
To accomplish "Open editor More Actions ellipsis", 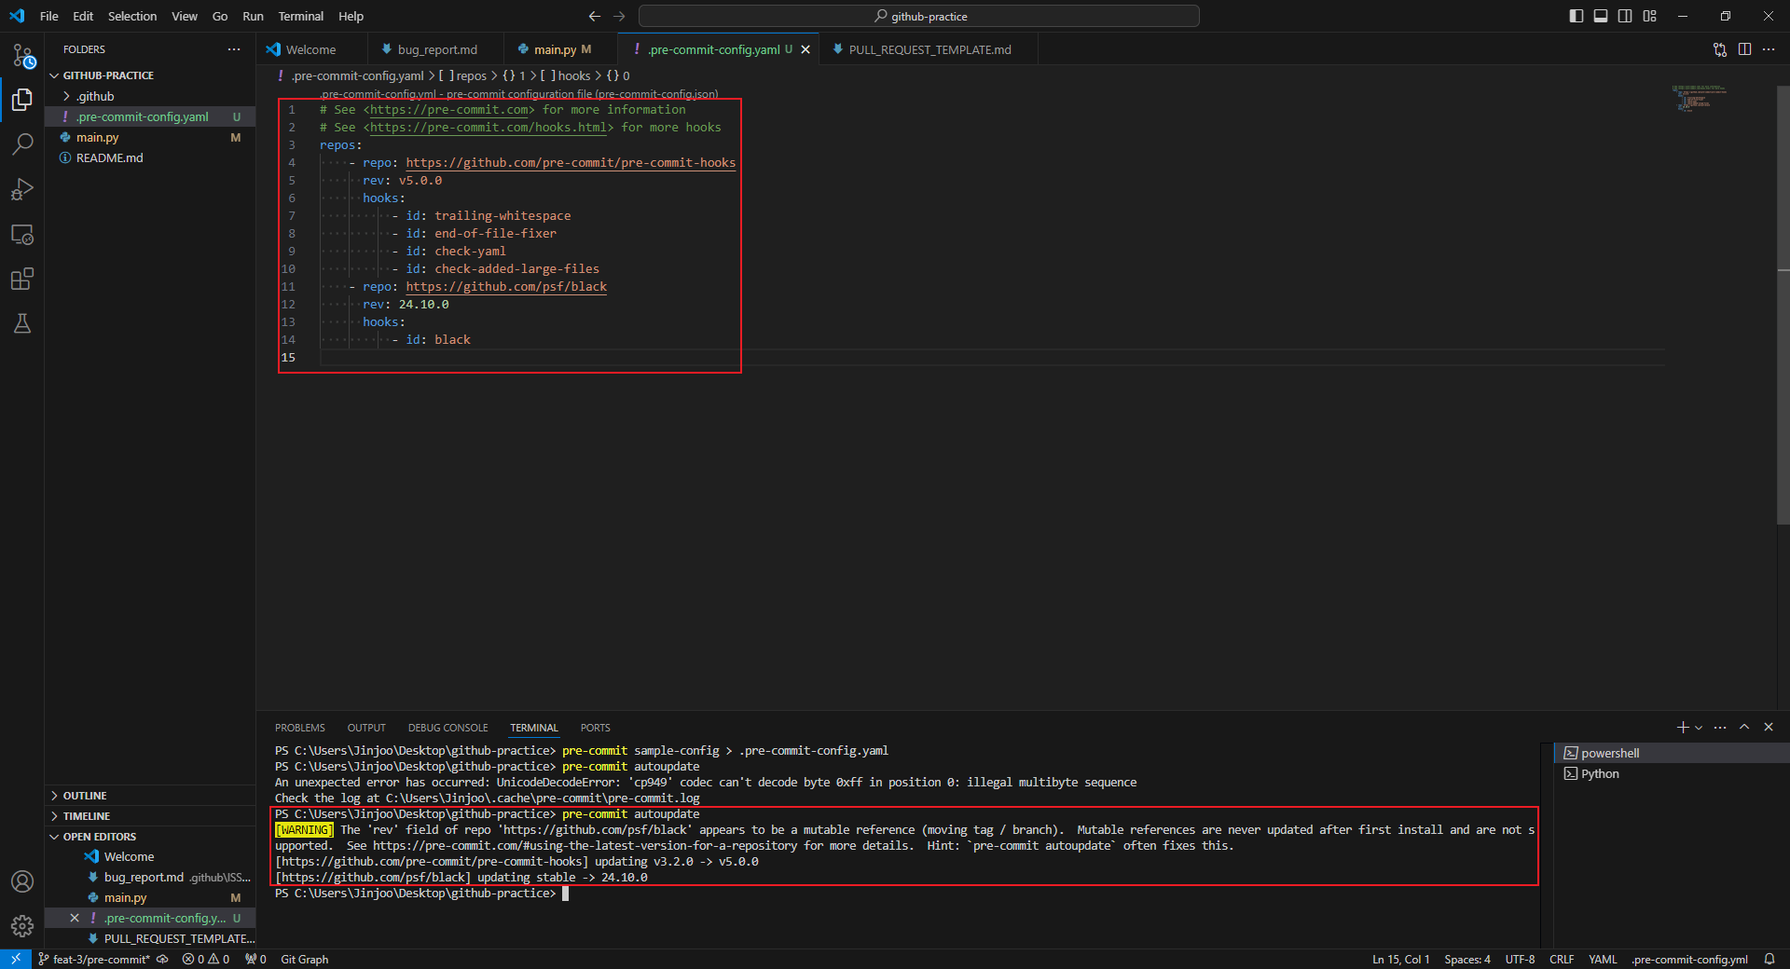I will coord(1769,49).
